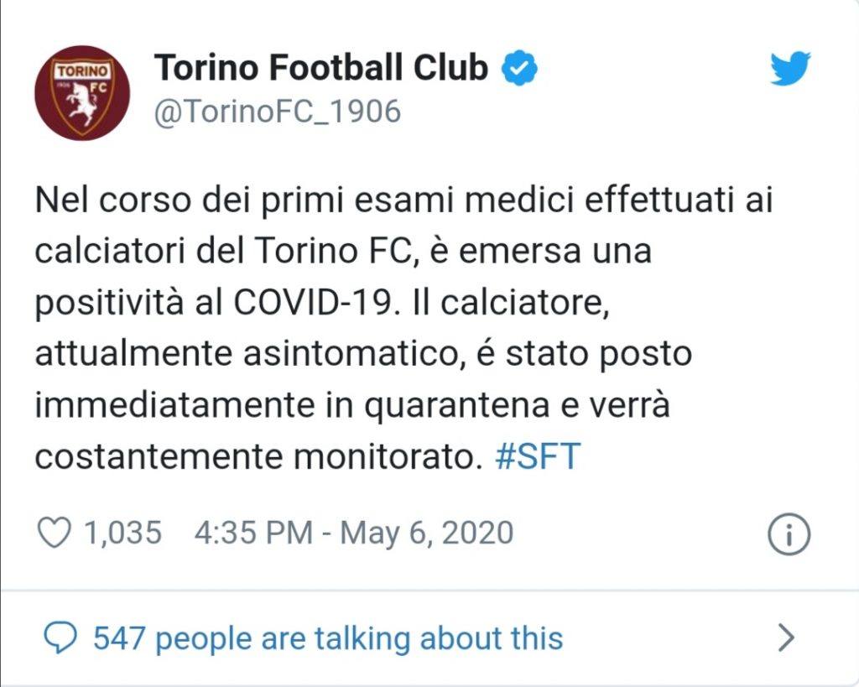The image size is (859, 687).
Task: Click 'costantemente monitorato' in the tweet
Action: [x=255, y=456]
